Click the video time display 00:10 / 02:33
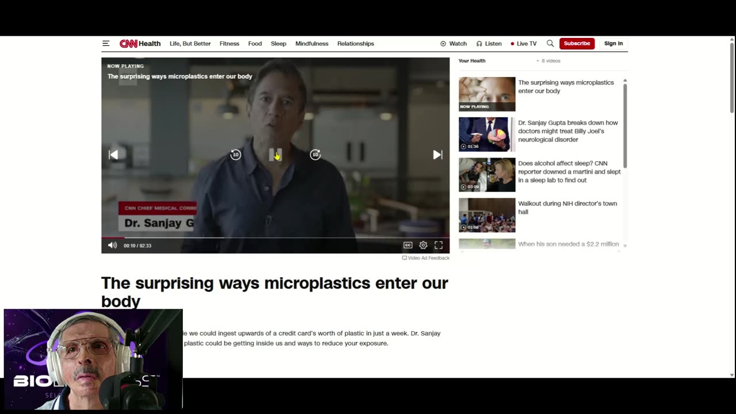This screenshot has width=736, height=414. pyautogui.click(x=137, y=246)
